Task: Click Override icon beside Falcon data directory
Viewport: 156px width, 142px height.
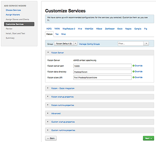Action: click(134, 71)
